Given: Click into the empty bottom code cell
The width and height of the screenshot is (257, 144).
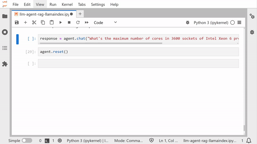Looking at the screenshot, I should coord(138,63).
